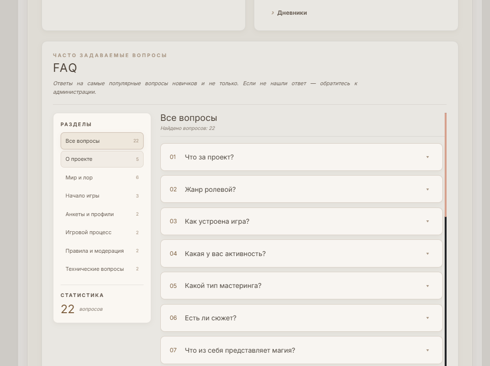Filter by "Мир и лор" section
The image size is (490, 366).
click(x=102, y=178)
